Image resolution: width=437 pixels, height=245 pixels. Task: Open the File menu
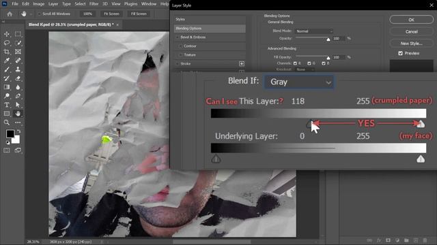pos(15,4)
